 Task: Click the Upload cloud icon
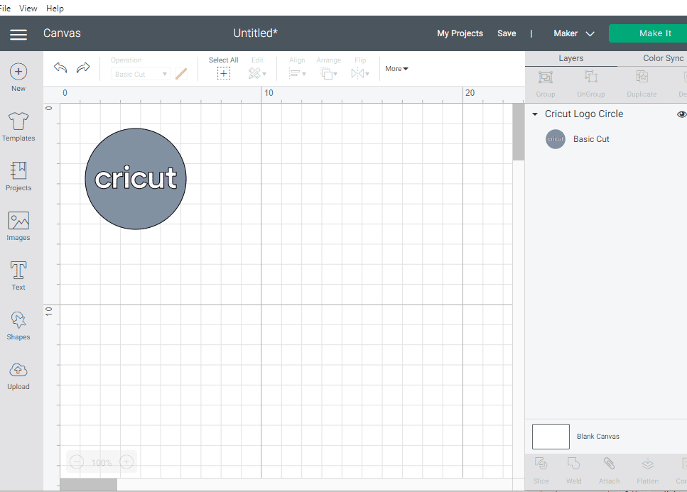point(18,370)
